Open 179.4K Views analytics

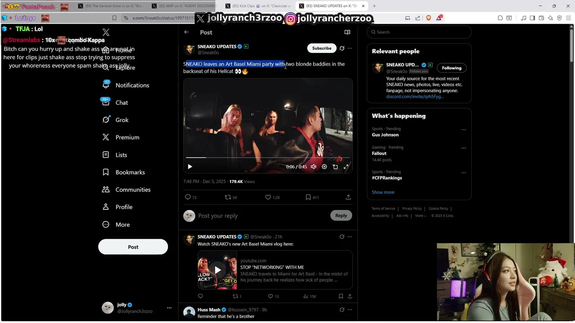click(242, 182)
